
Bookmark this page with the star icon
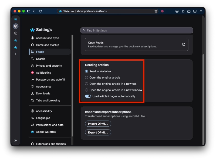(x=156, y=11)
